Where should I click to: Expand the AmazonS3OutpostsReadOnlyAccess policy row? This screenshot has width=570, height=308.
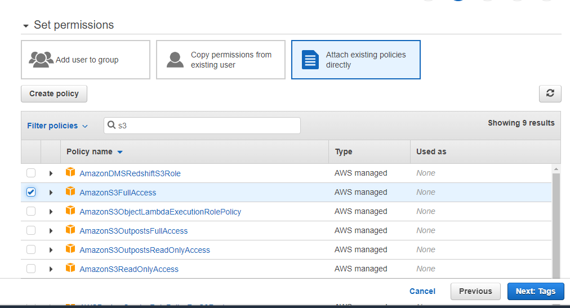(x=51, y=250)
